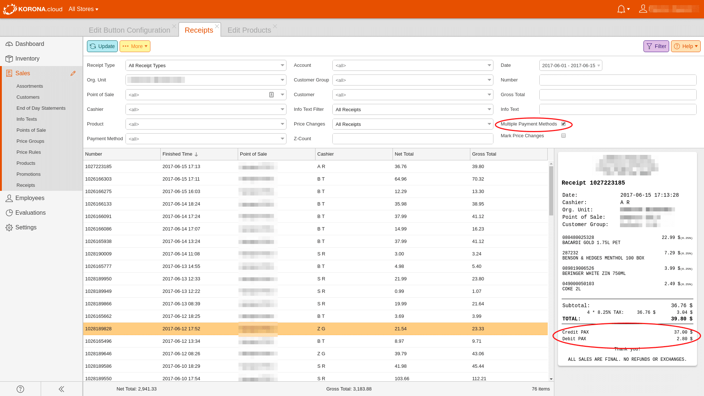Switch to Edit Products tab

click(249, 30)
